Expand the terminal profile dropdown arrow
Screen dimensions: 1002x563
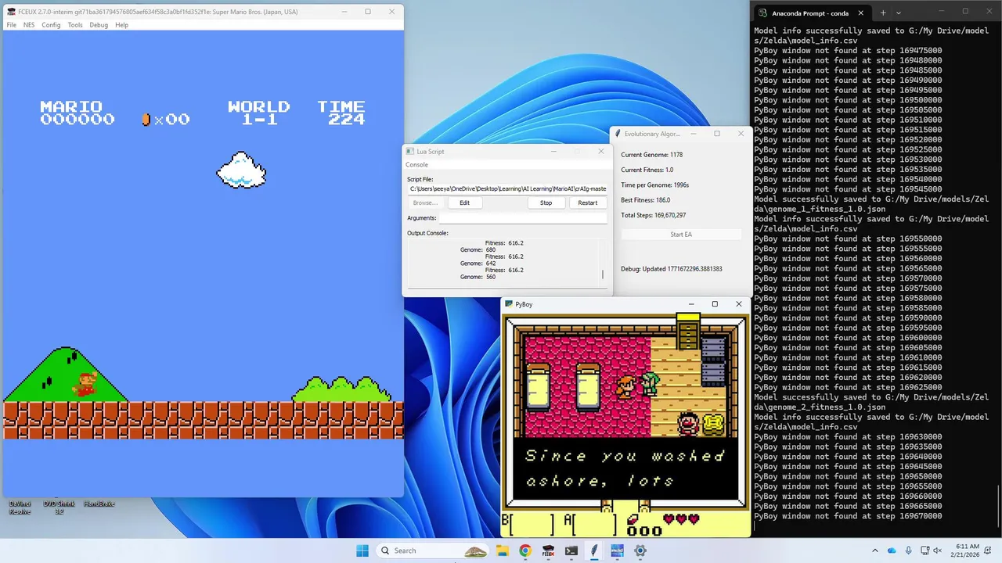899,13
